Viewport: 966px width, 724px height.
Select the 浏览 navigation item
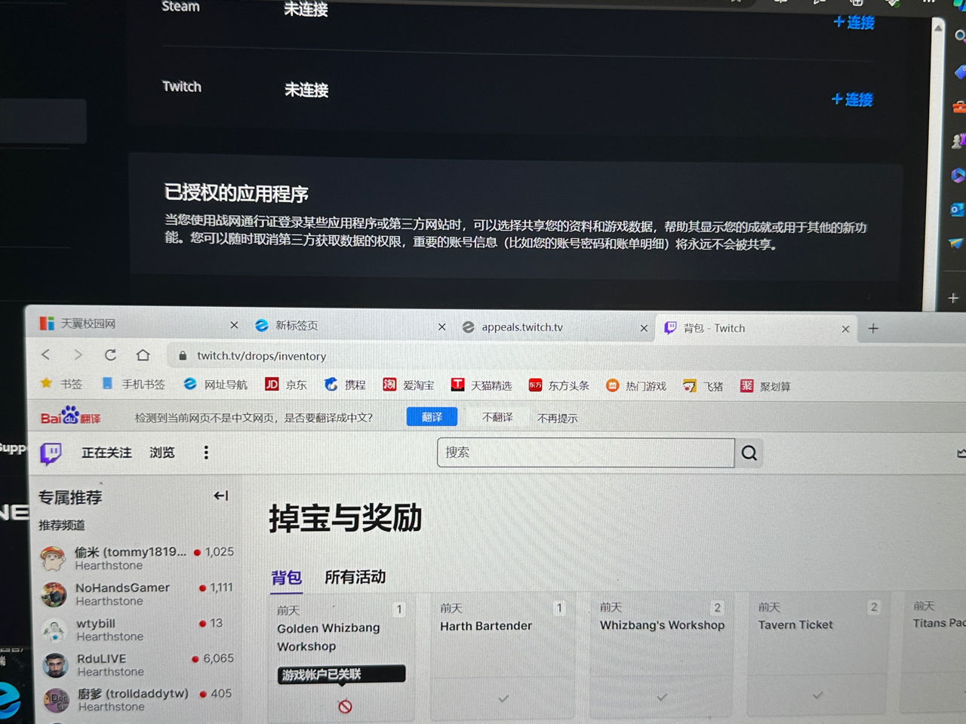click(162, 452)
